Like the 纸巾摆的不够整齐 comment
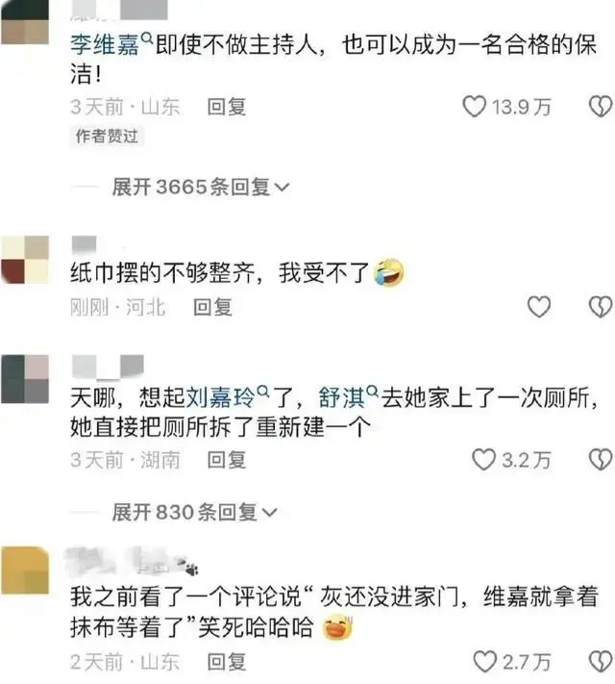Image resolution: width=615 pixels, height=684 pixels. pos(539,307)
